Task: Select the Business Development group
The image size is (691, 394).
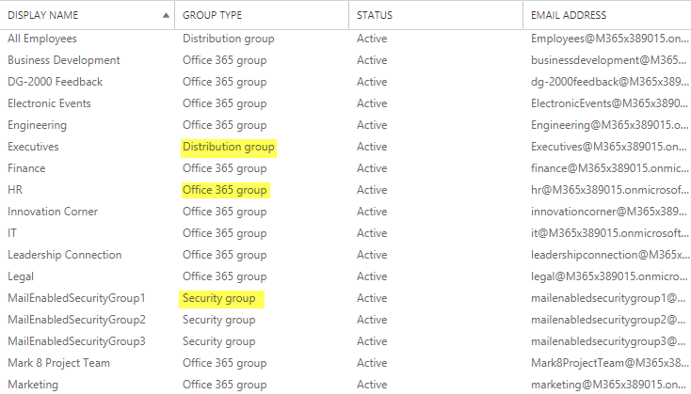Action: coord(345,60)
